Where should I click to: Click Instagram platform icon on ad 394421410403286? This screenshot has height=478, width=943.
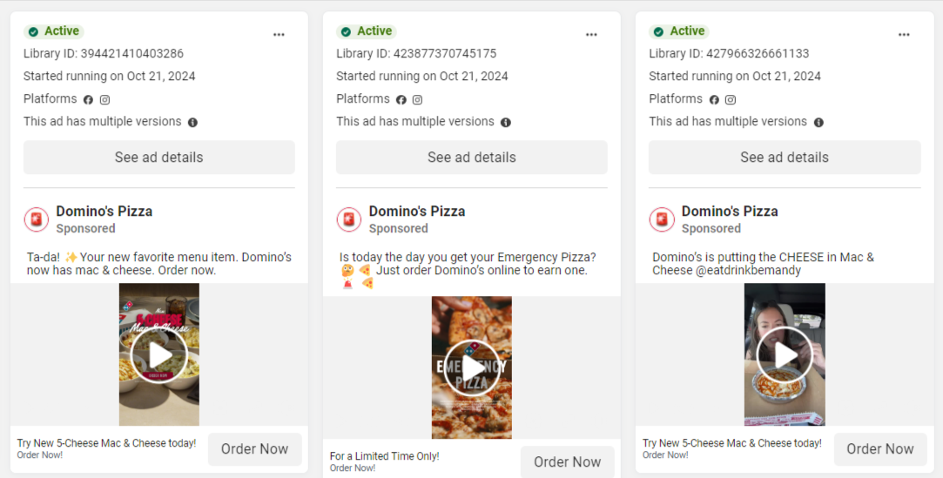coord(104,100)
